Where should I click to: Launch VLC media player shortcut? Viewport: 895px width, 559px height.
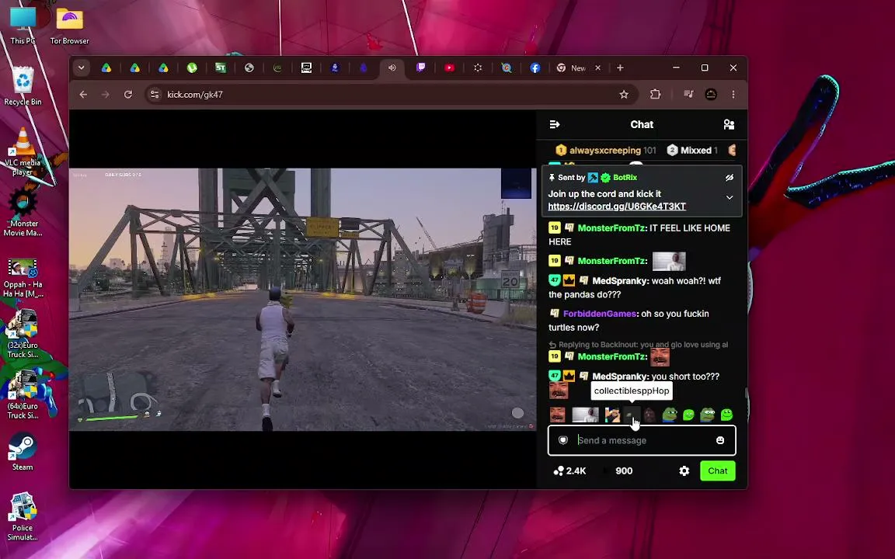click(23, 151)
